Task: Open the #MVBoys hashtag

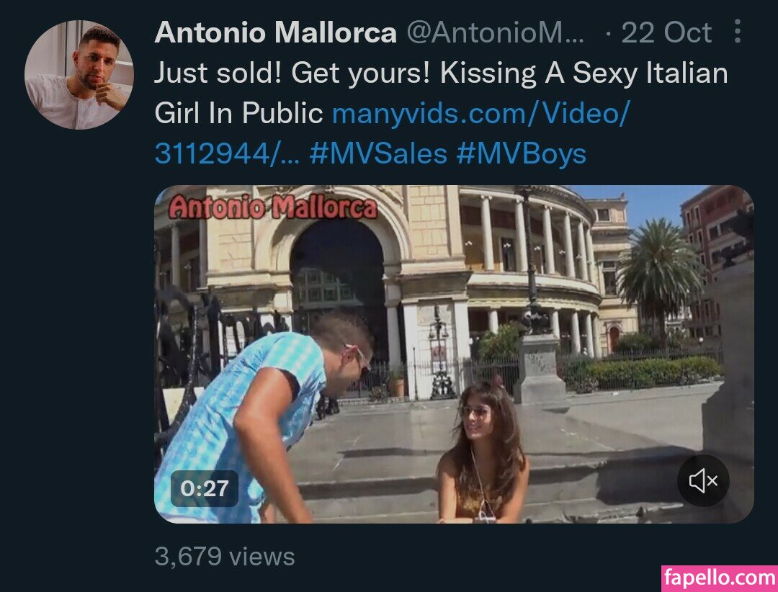Action: pos(521,153)
